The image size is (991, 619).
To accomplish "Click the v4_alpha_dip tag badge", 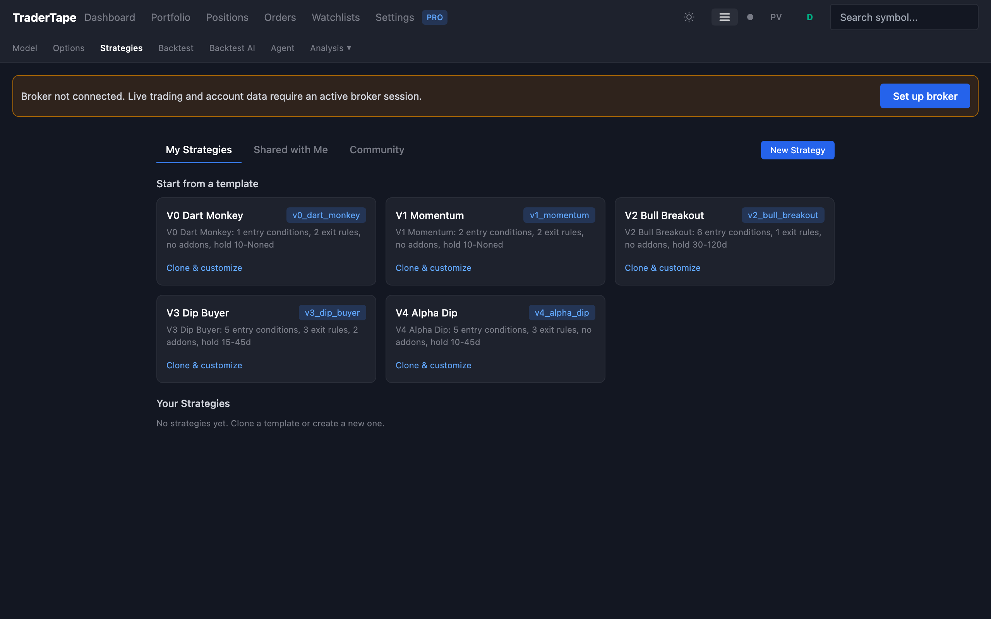I will point(561,313).
